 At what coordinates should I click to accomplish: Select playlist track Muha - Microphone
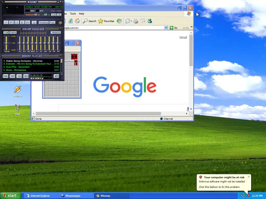[31, 70]
